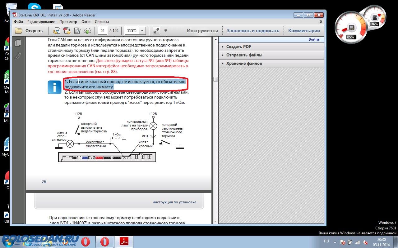Open the page thumbnails side panel
This screenshot has width=398, height=248.
(x=18, y=43)
